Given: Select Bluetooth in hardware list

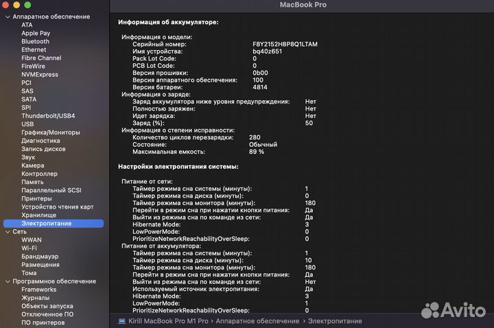Looking at the screenshot, I should pyautogui.click(x=35, y=41).
